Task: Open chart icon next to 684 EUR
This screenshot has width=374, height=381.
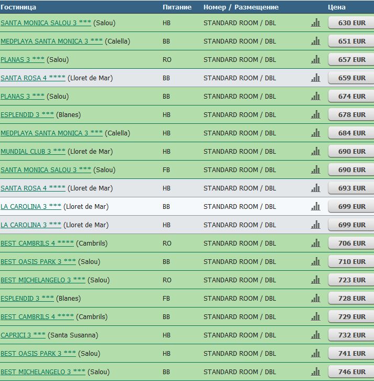Action: pos(315,133)
